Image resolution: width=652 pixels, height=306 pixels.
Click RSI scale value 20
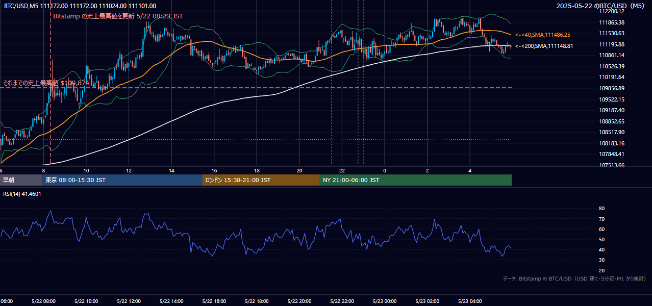601,270
